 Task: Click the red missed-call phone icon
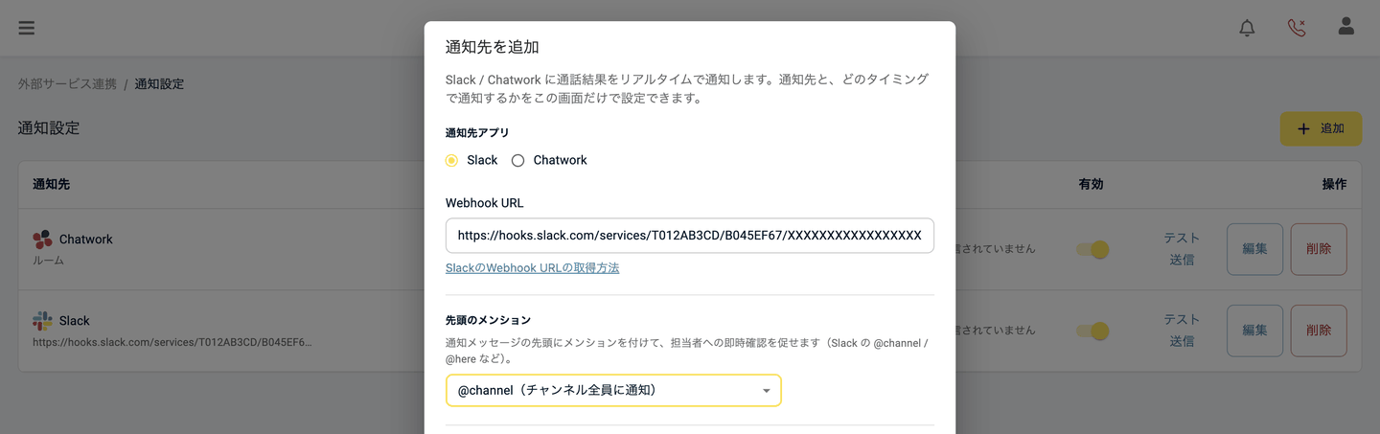point(1297,27)
